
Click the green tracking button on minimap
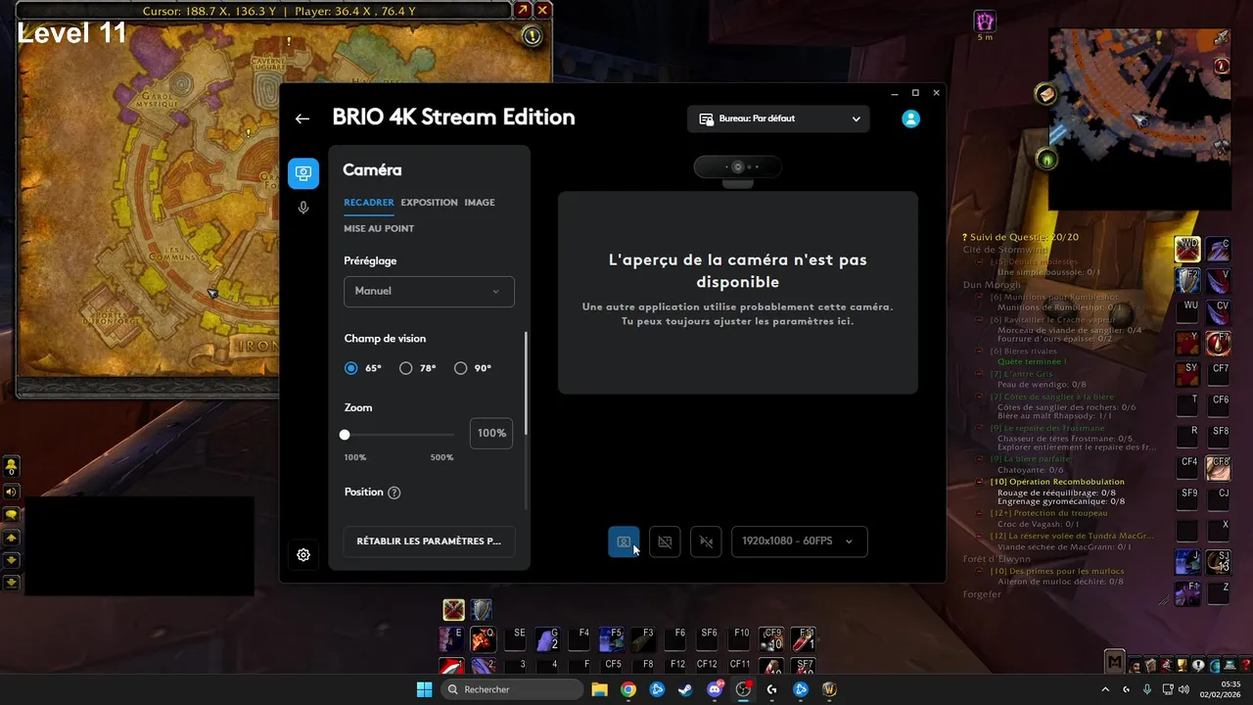click(x=1047, y=160)
